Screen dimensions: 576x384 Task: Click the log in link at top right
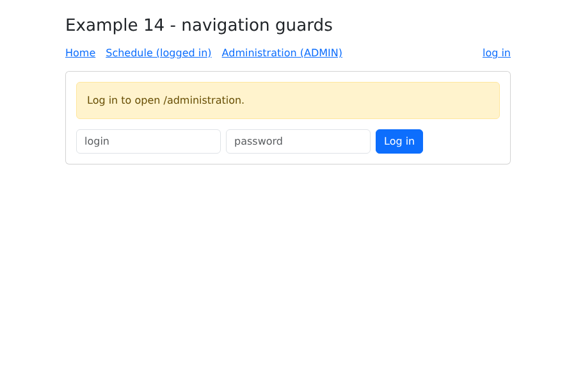(496, 53)
